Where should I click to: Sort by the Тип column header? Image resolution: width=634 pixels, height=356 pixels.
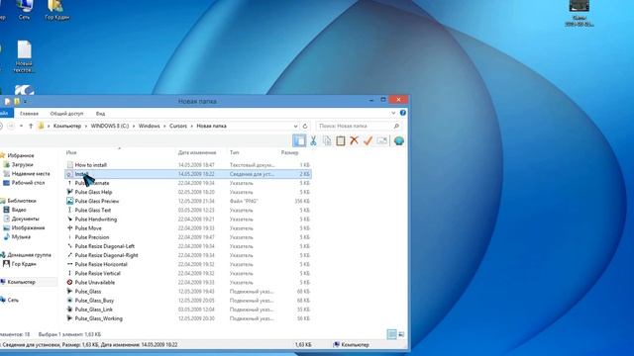tap(234, 152)
